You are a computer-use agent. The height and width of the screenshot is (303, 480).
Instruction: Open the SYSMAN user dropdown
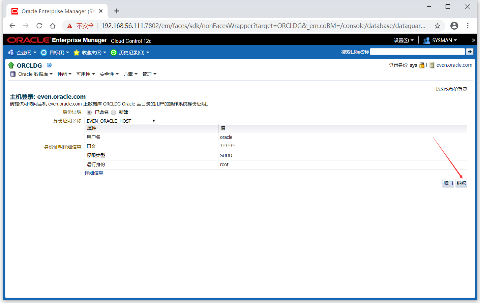click(445, 40)
